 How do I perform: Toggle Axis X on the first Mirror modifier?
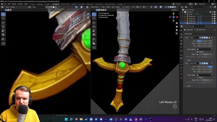tap(199, 41)
